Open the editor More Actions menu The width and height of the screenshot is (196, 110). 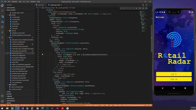click(x=150, y=5)
